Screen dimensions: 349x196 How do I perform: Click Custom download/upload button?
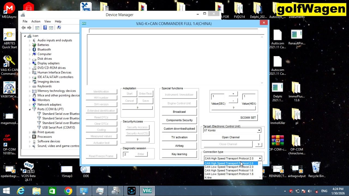[179, 128]
